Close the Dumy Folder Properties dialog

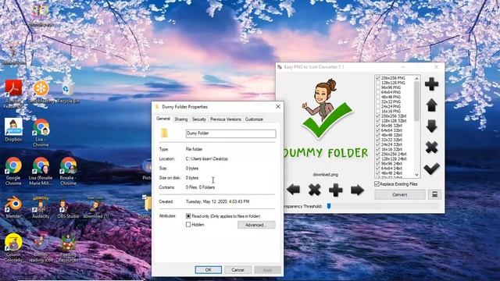(278, 106)
